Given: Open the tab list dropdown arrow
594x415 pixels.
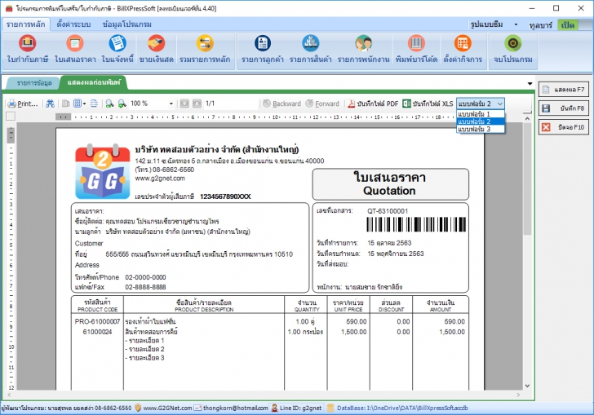Looking at the screenshot, I should (530, 84).
